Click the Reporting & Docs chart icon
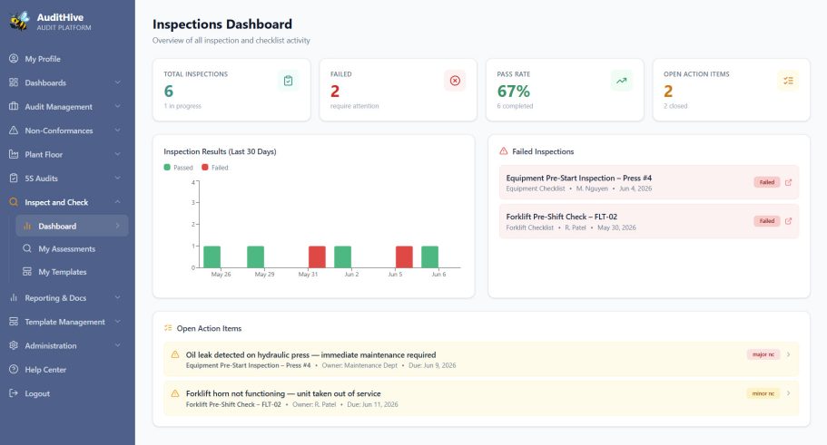Image resolution: width=827 pixels, height=445 pixels. (x=14, y=297)
